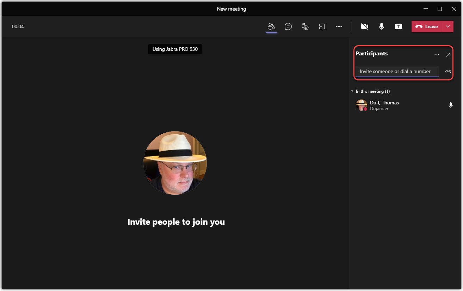This screenshot has height=291, width=463.
Task: Mute Duff, Thomas's microphone
Action: [451, 105]
